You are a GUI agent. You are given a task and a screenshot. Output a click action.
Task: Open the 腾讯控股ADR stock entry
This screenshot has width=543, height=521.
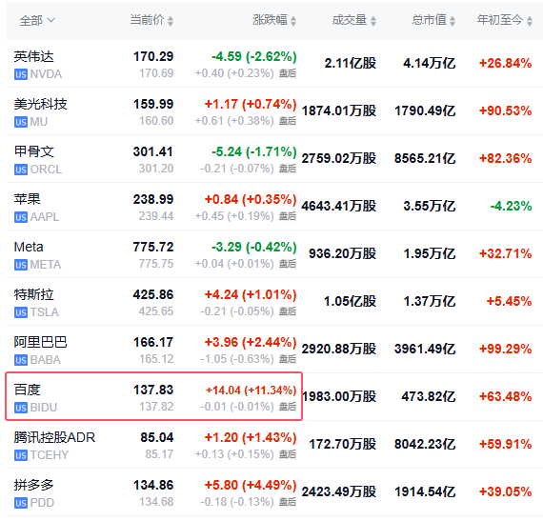click(x=54, y=437)
